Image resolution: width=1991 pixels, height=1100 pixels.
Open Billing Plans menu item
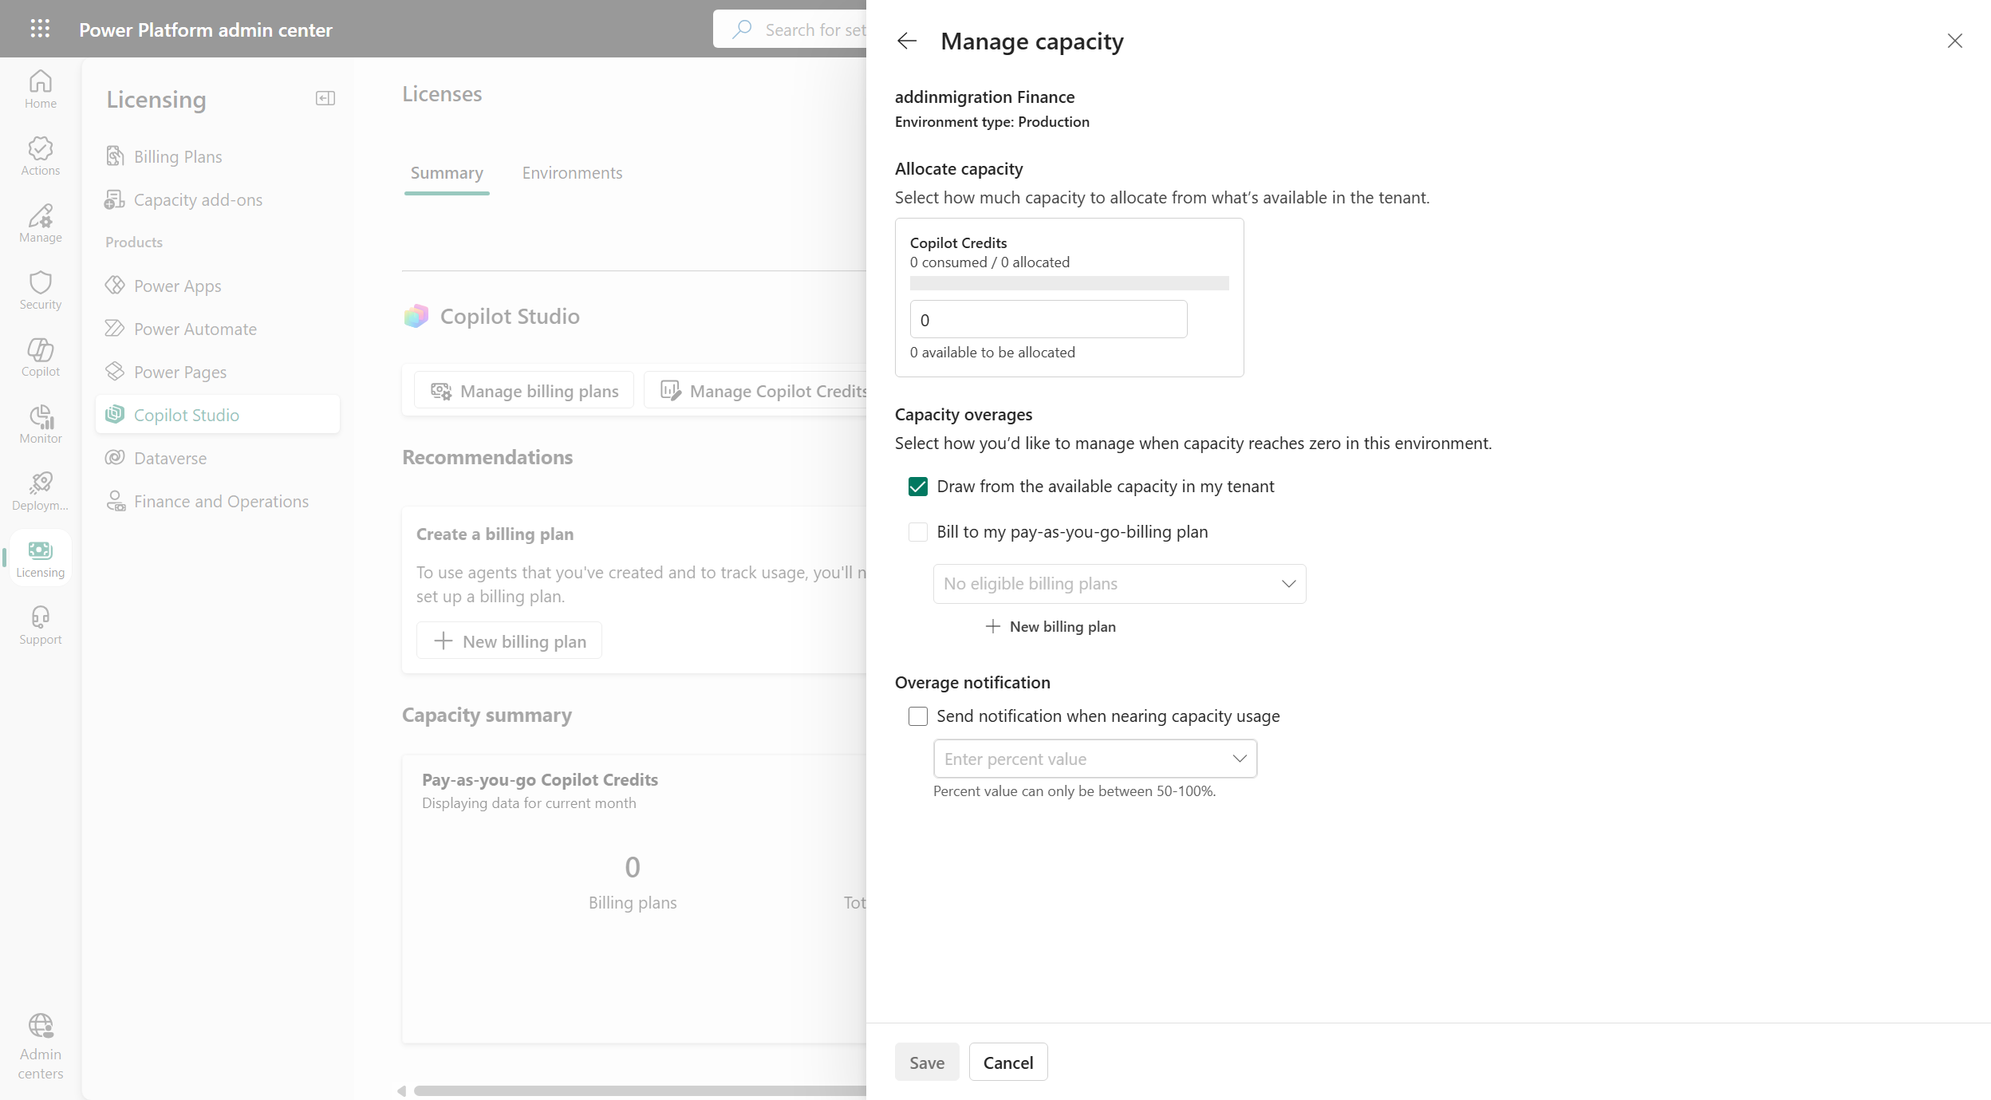(x=217, y=156)
